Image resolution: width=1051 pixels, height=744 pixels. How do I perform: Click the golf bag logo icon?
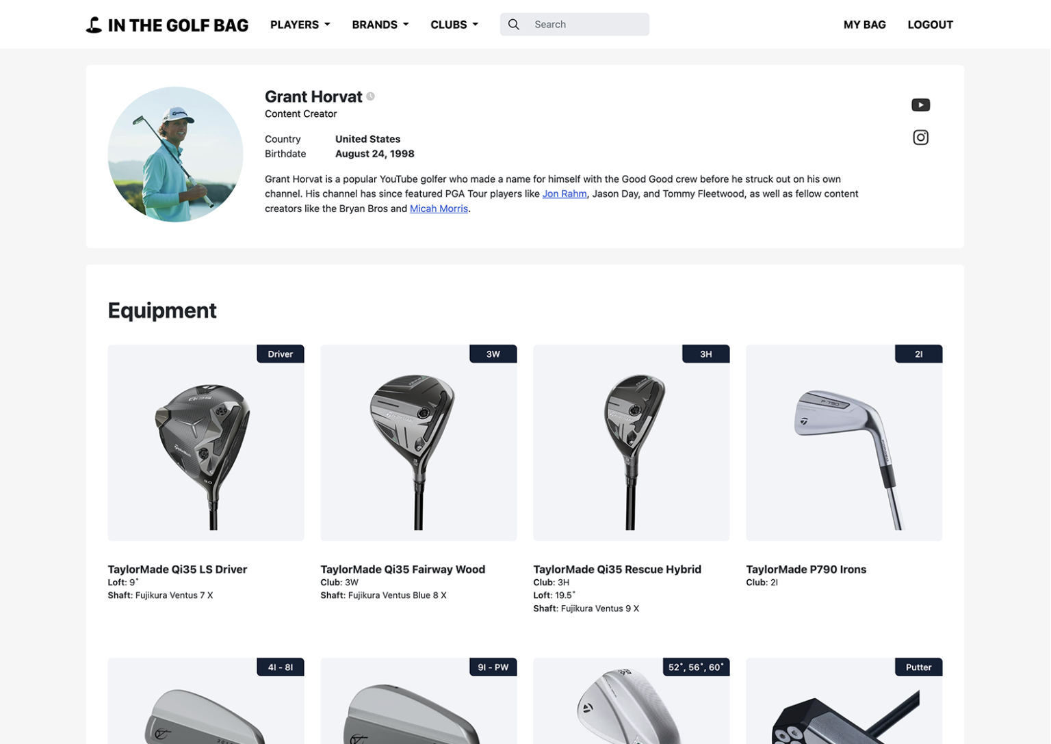[94, 25]
